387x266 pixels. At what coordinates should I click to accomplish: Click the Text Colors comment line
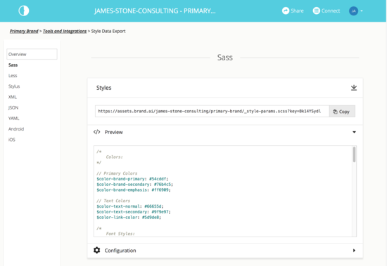pyautogui.click(x=113, y=201)
